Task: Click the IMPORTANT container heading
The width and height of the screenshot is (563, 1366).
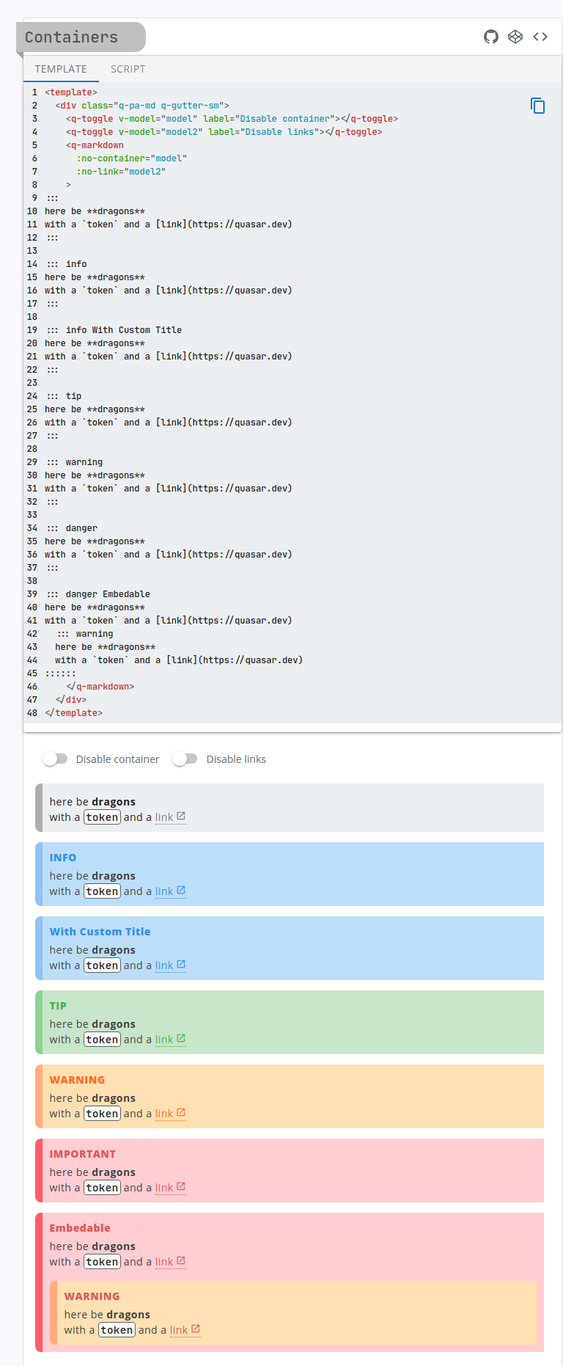Action: pyautogui.click(x=82, y=1154)
